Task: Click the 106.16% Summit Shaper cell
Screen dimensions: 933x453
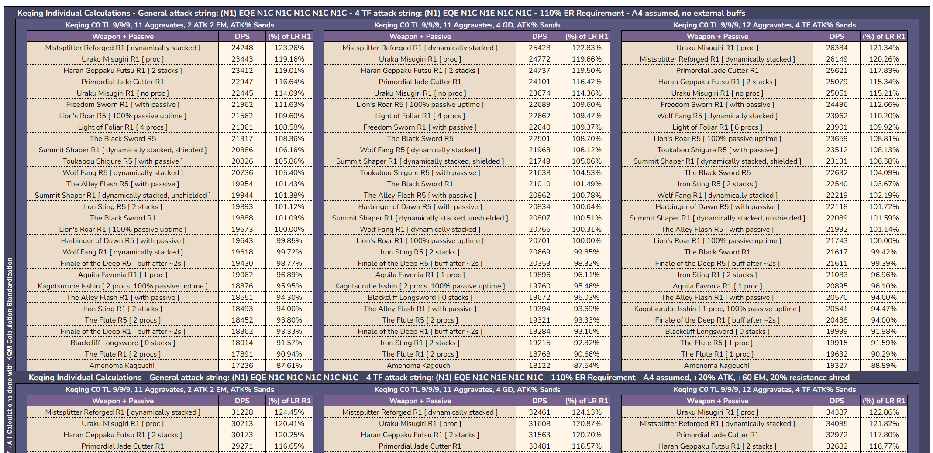Action: [289, 150]
